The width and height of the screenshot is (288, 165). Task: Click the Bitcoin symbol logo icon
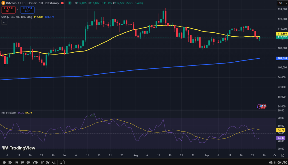coord(3,3)
